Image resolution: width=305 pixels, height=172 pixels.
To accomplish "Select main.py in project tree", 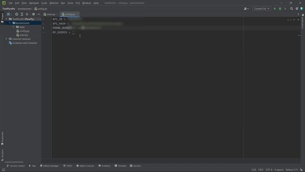I will tap(22, 35).
